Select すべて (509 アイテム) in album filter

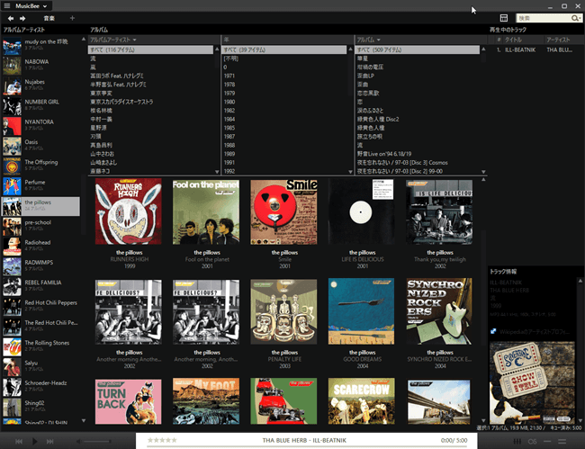click(418, 49)
